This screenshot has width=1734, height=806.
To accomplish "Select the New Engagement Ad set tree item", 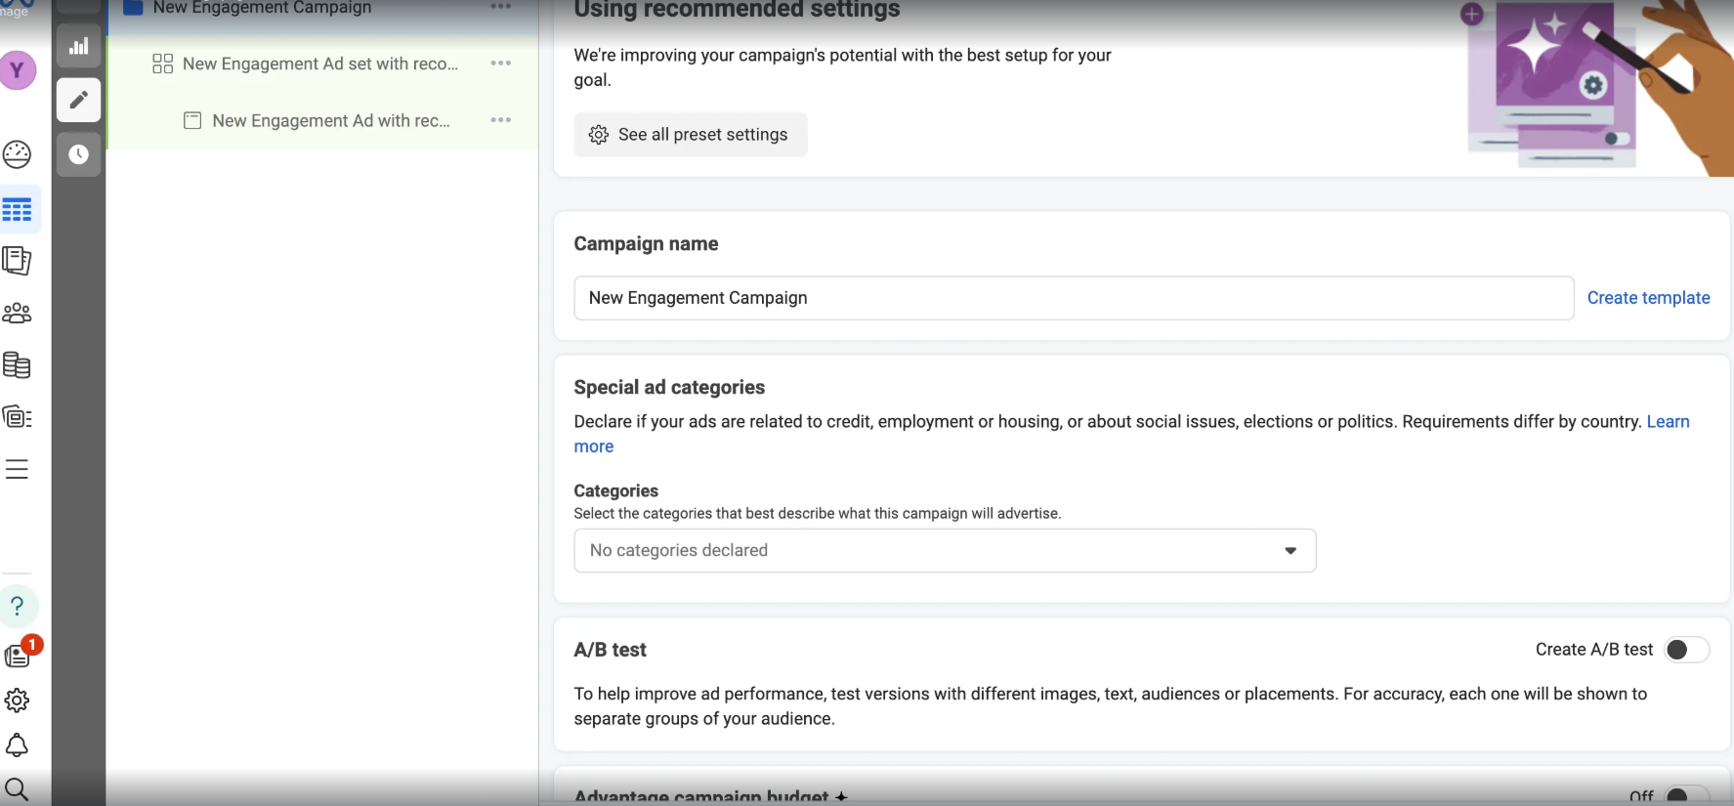I will click(319, 64).
